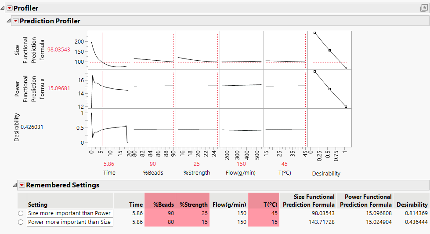
Task: Click the red Time line in Power plot
Action: pyautogui.click(x=102, y=89)
